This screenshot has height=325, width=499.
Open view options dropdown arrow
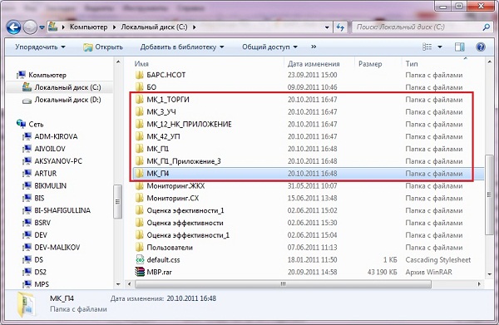[x=440, y=47]
